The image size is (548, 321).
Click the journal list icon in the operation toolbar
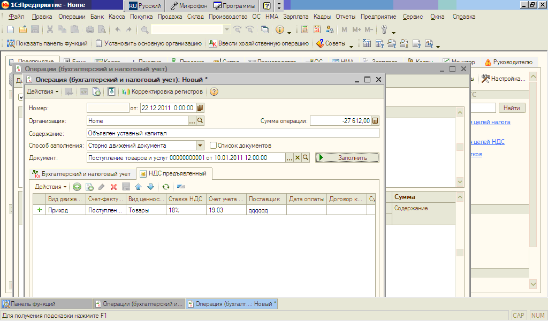tap(111, 91)
